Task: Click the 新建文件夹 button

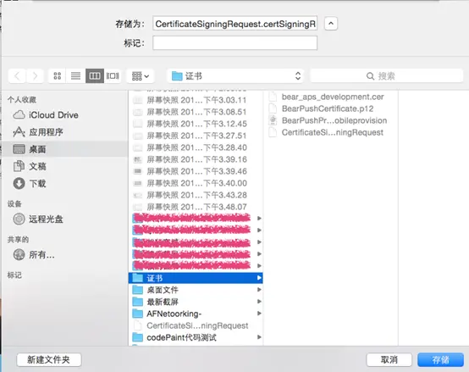Action: [x=49, y=359]
